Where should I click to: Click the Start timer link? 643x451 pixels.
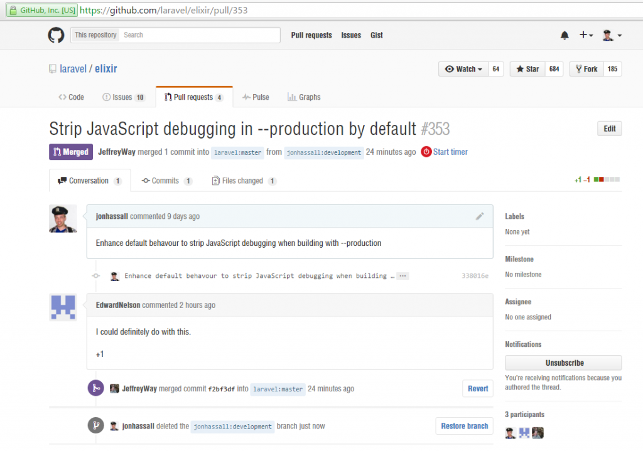click(450, 152)
